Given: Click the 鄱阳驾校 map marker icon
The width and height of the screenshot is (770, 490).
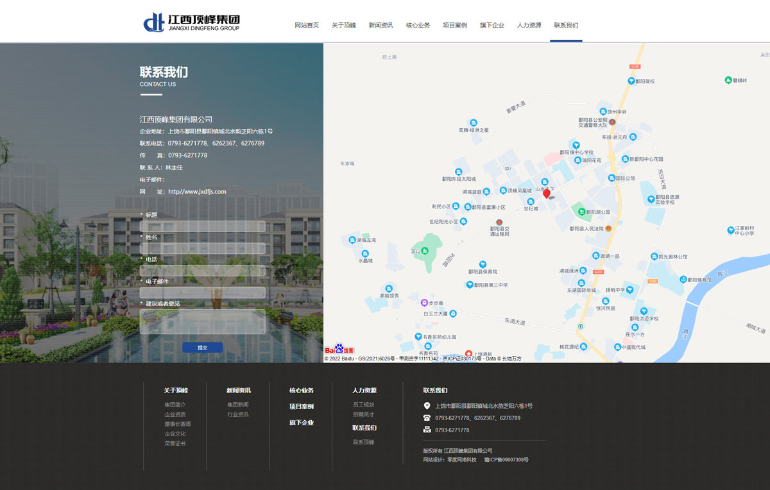Looking at the screenshot, I should (x=631, y=81).
